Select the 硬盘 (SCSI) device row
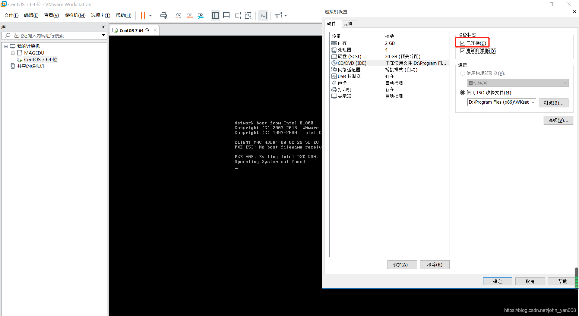The height and width of the screenshot is (316, 579). (x=389, y=57)
